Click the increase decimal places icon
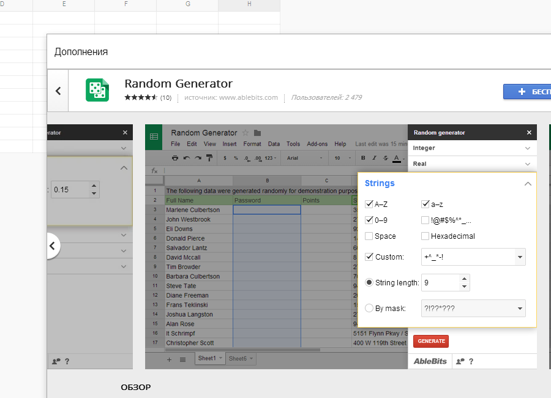 click(x=258, y=159)
